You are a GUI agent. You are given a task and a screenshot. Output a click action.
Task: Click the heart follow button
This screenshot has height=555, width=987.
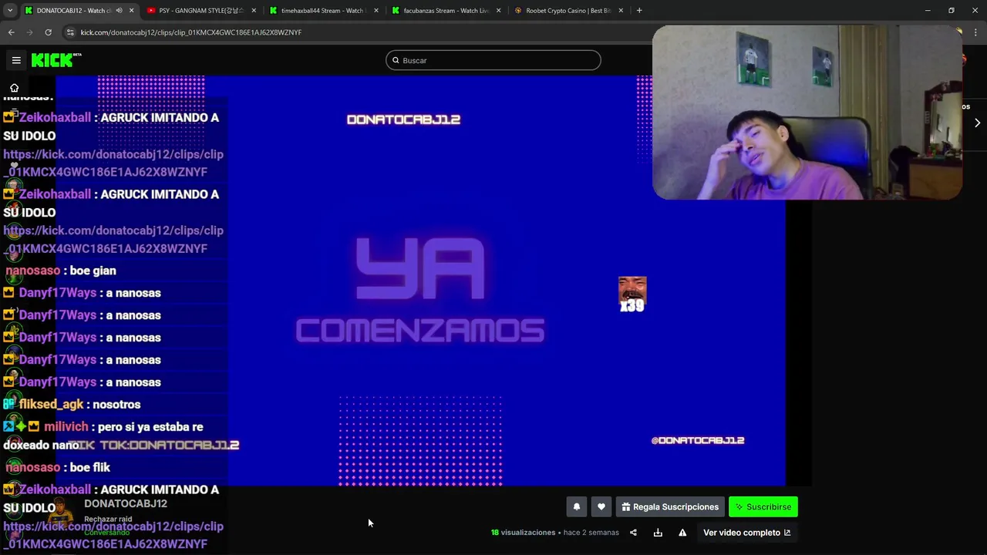coord(601,506)
